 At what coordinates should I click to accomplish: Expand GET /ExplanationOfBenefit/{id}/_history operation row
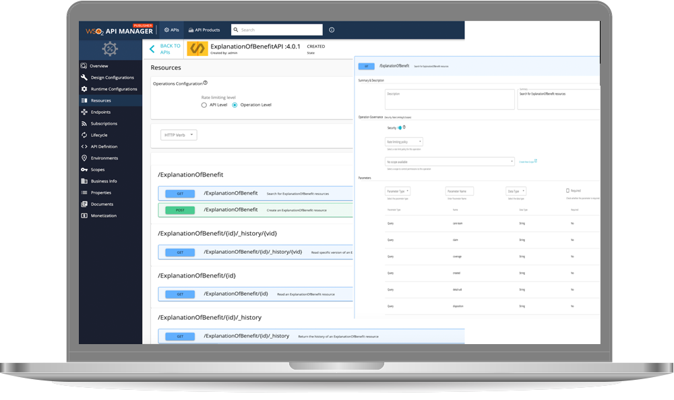point(311,336)
